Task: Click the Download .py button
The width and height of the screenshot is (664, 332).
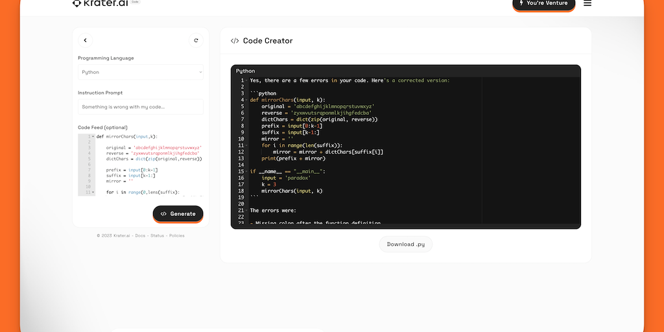Action: (x=406, y=244)
